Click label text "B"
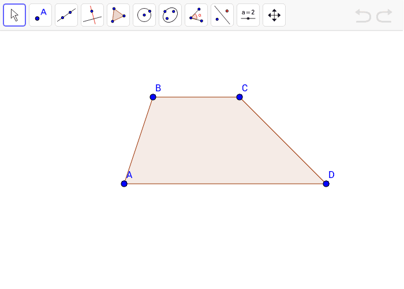Screen dimensions: 404x289 point(158,88)
